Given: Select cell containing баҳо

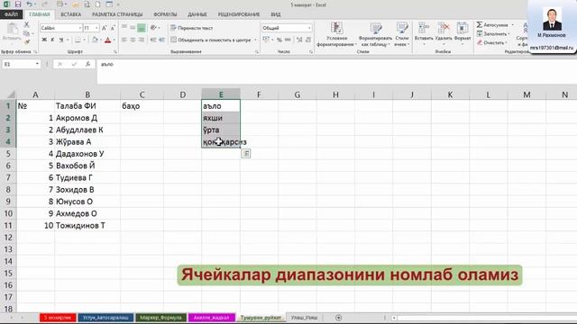Looking at the screenshot, I should coord(142,106).
